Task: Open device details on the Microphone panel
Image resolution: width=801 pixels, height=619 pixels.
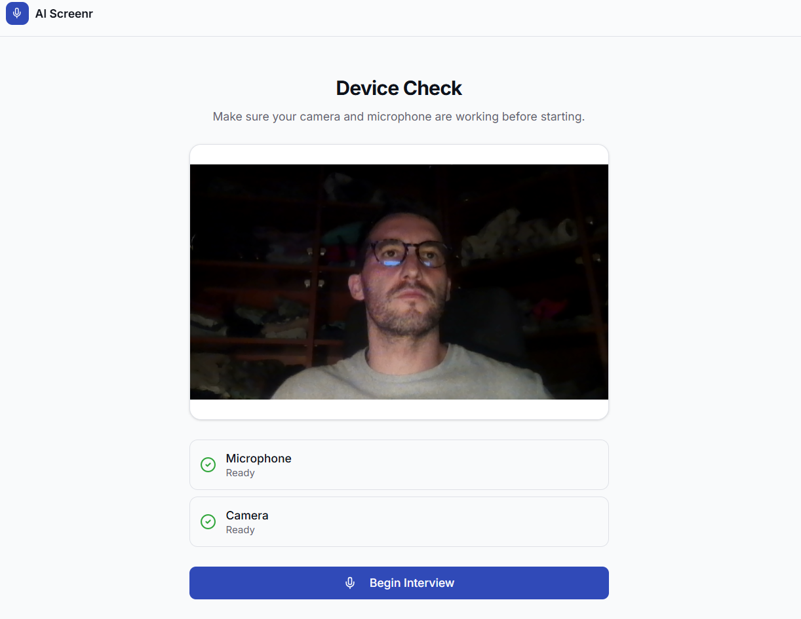Action: coord(399,465)
